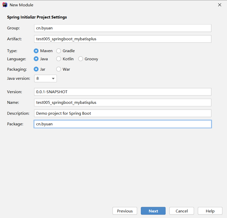The width and height of the screenshot is (227, 218).
Task: Proceed with the Next button
Action: pos(153,211)
